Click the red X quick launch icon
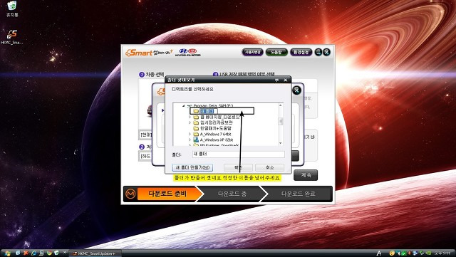Image resolution: width=456 pixels, height=257 pixels. [26, 253]
